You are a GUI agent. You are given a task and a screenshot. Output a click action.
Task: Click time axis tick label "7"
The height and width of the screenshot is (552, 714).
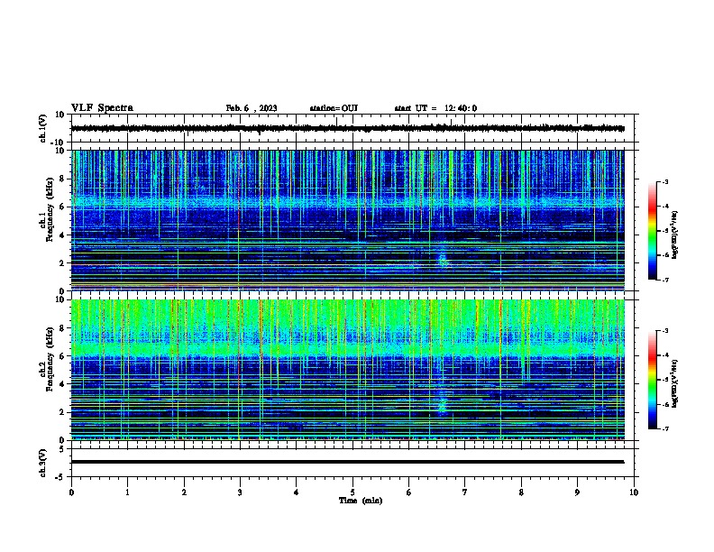pos(465,492)
